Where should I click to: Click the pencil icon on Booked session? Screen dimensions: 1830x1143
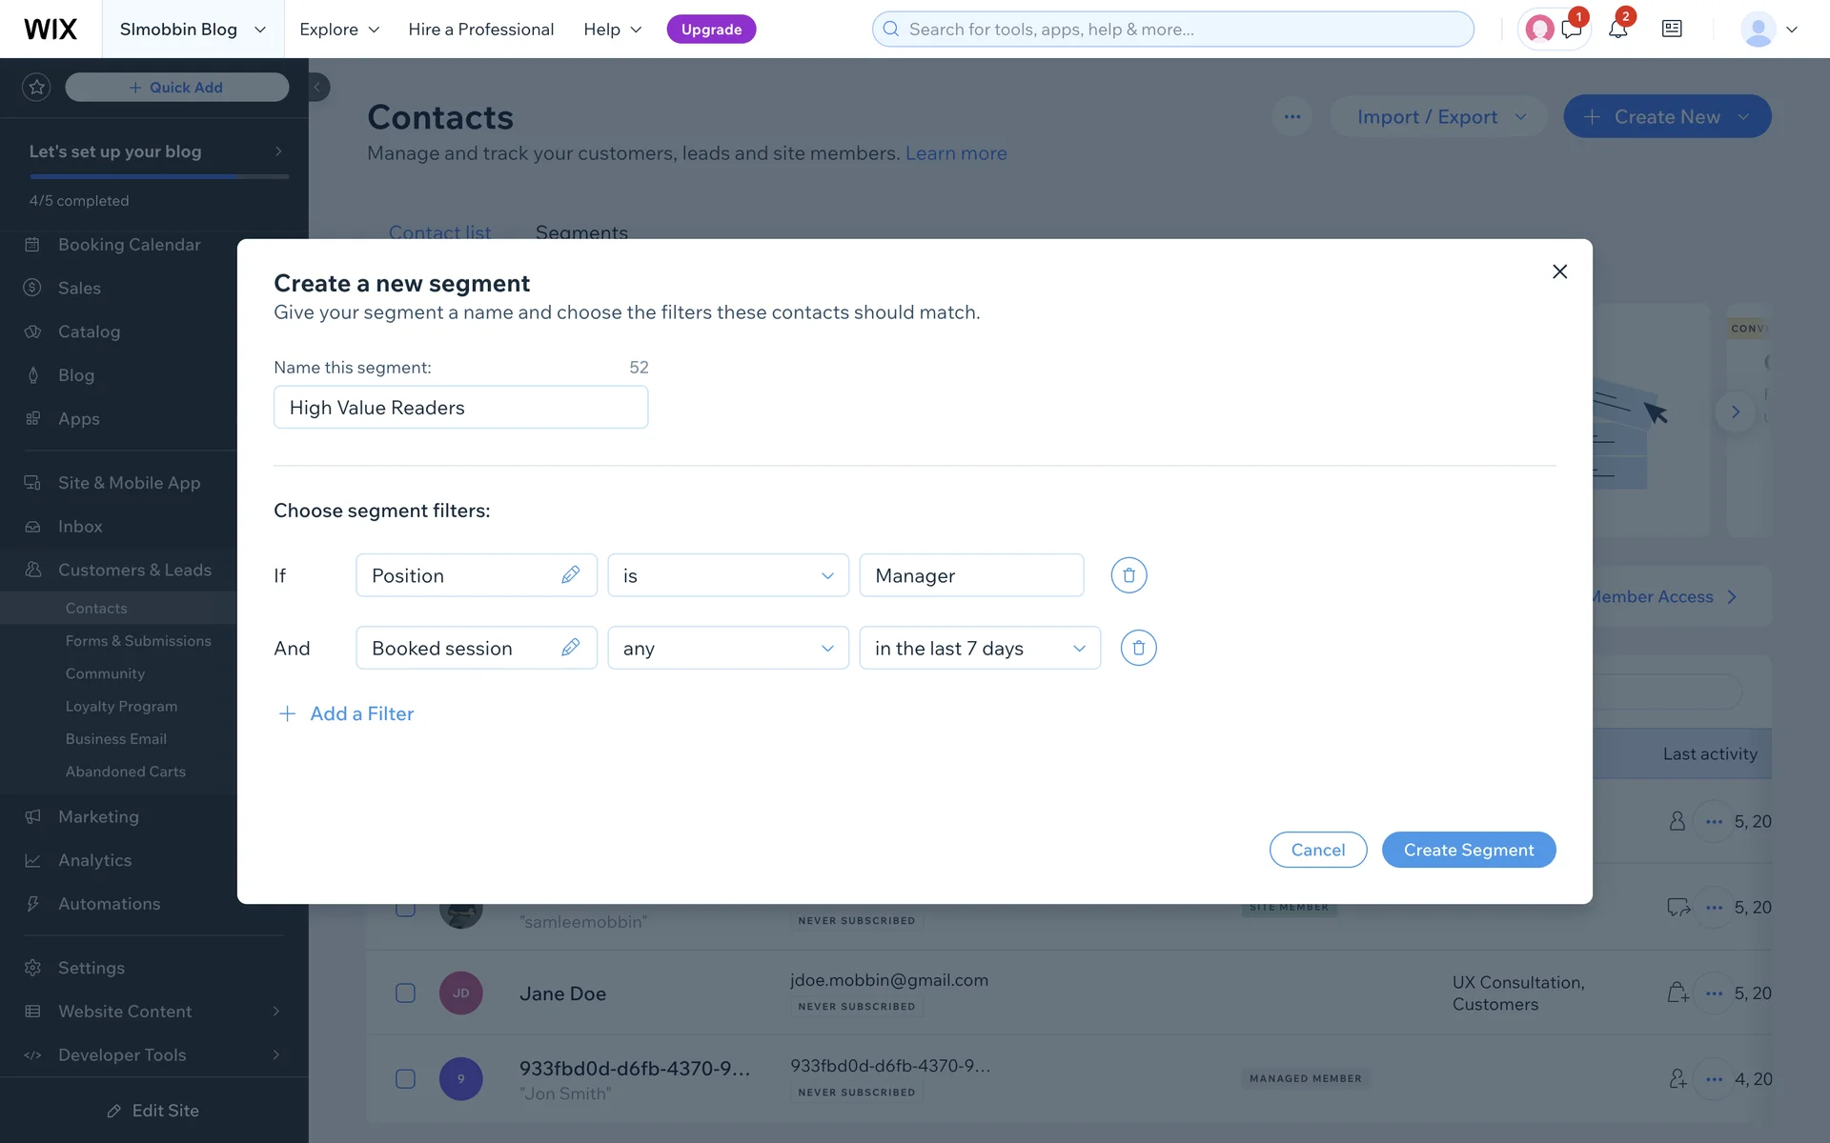tap(570, 648)
